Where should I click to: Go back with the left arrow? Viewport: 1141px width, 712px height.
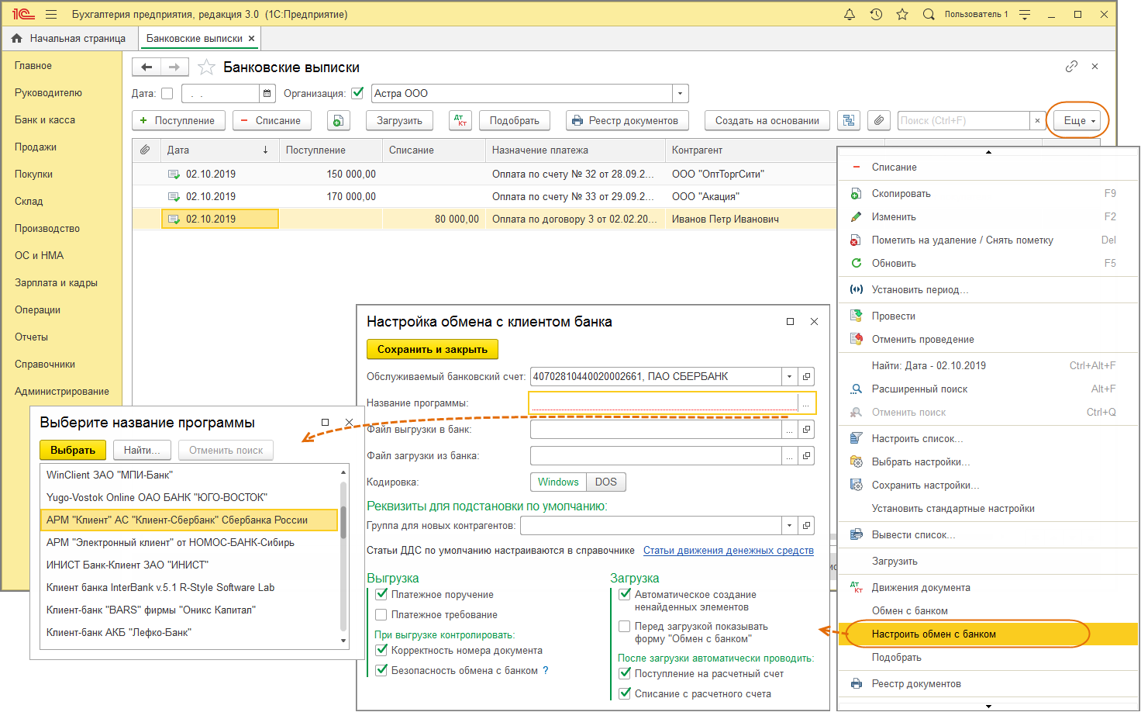[x=147, y=67]
